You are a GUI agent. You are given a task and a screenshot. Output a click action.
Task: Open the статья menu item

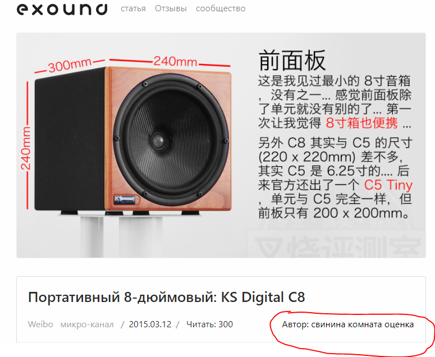pyautogui.click(x=133, y=8)
